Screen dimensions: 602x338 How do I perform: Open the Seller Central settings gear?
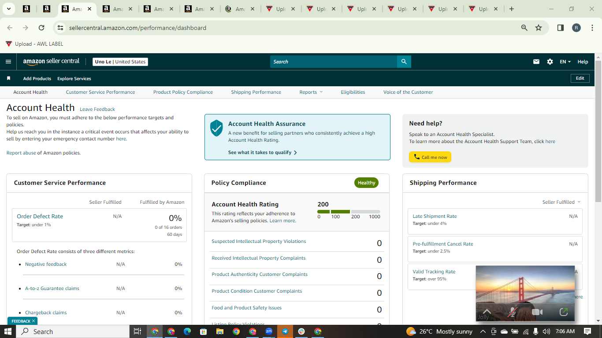tap(550, 62)
